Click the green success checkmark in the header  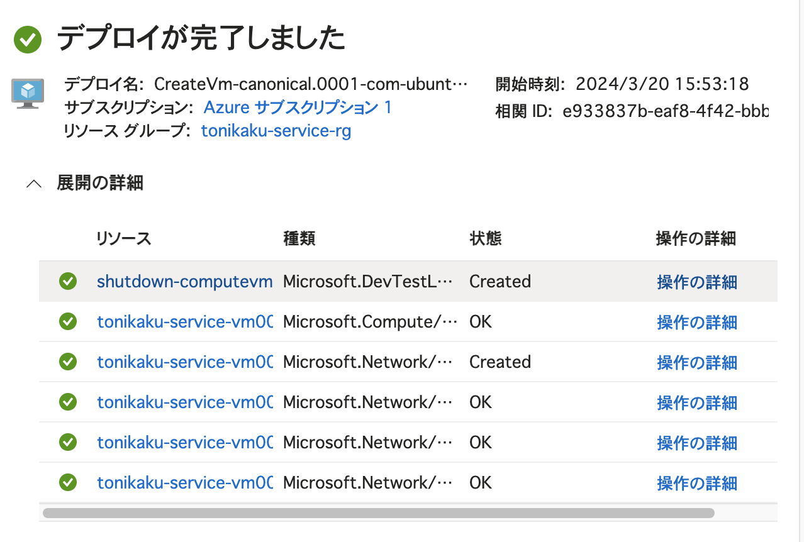pos(28,38)
